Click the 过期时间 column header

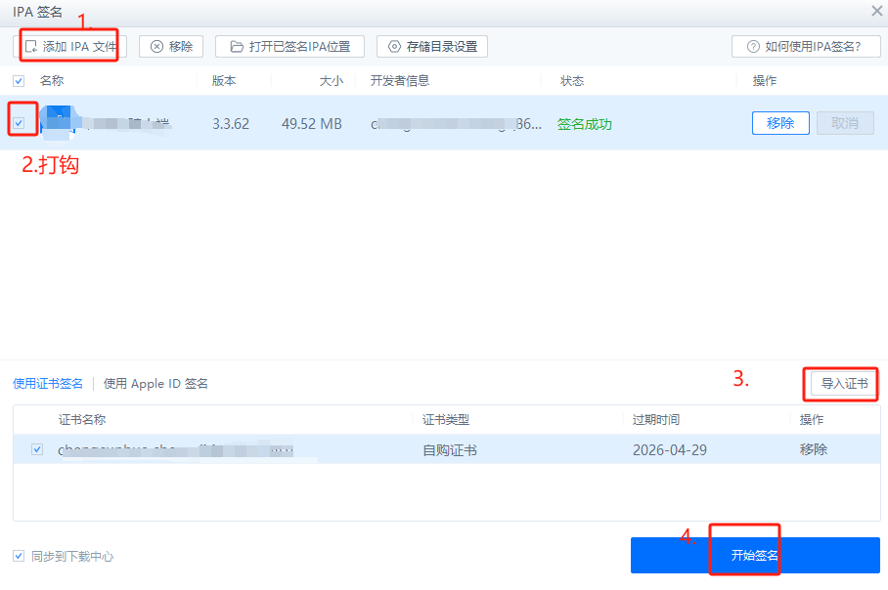click(x=656, y=420)
